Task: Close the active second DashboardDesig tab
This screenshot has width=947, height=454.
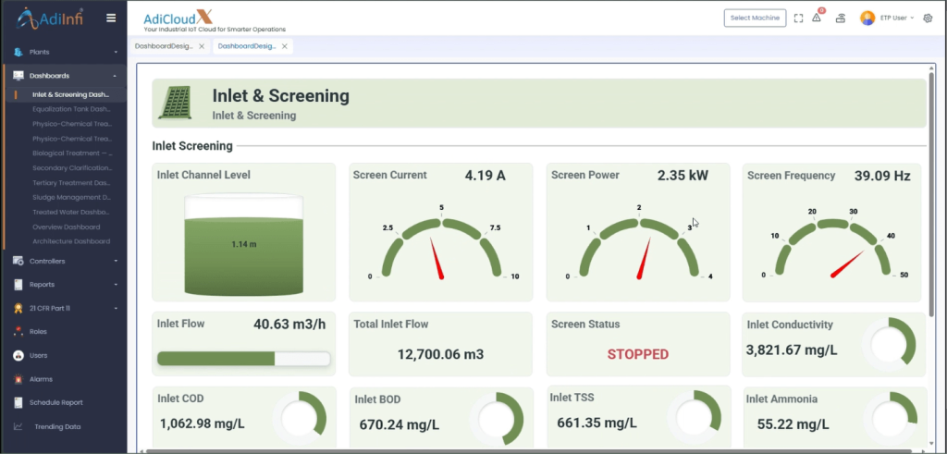Action: [x=285, y=46]
